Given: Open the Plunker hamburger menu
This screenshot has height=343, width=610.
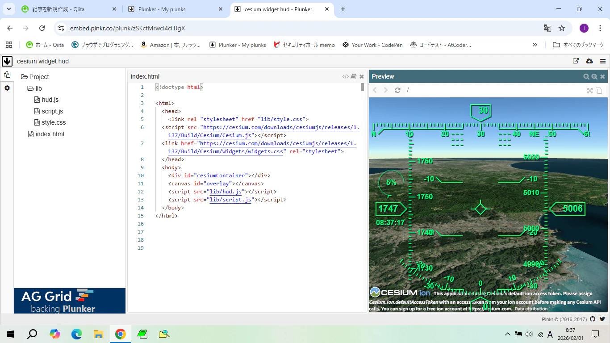Looking at the screenshot, I should (x=603, y=61).
